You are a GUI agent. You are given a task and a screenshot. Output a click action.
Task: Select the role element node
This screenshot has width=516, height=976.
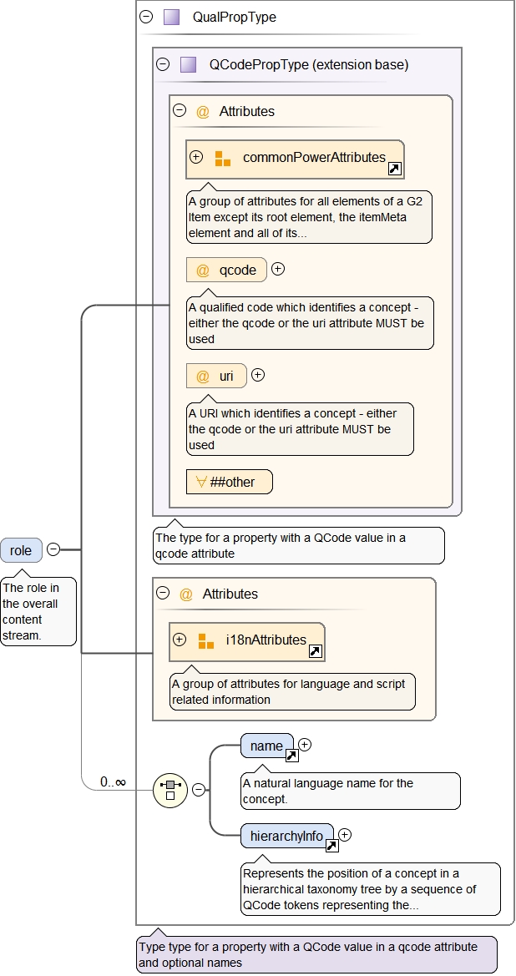(21, 550)
